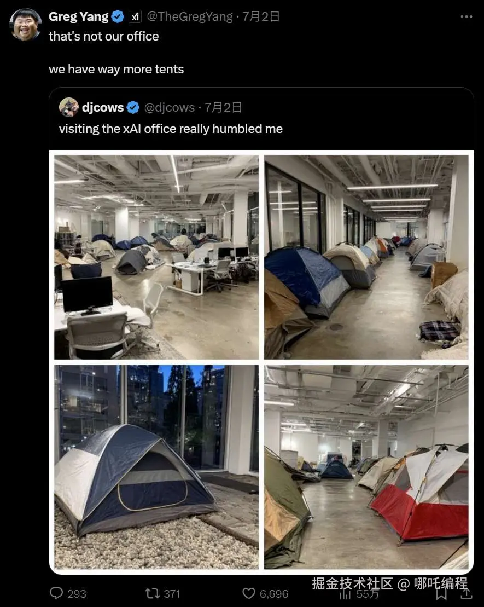Like the post with the heart icon
Image resolution: width=484 pixels, height=607 pixels.
click(x=249, y=593)
